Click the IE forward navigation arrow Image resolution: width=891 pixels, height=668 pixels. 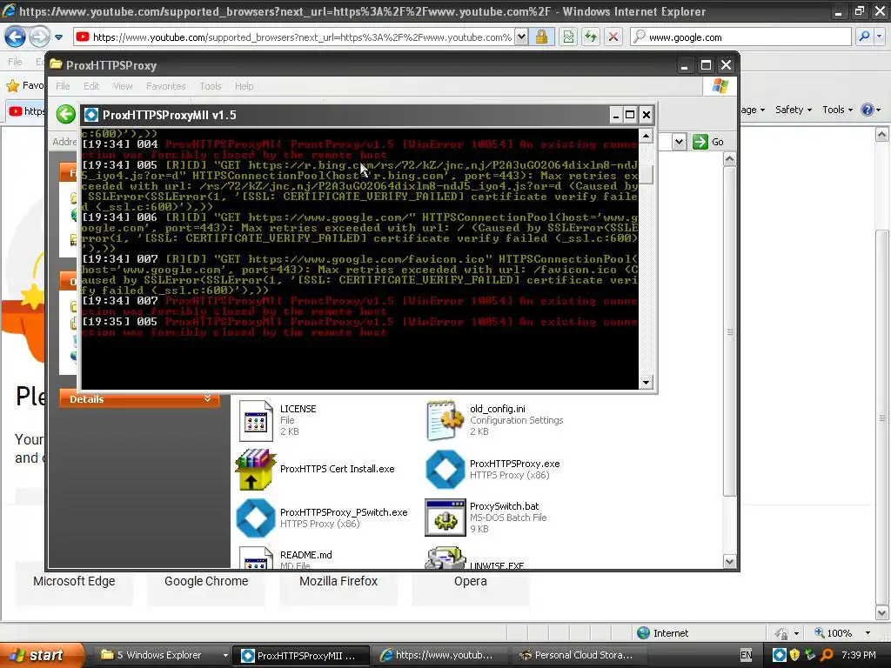pyautogui.click(x=38, y=37)
